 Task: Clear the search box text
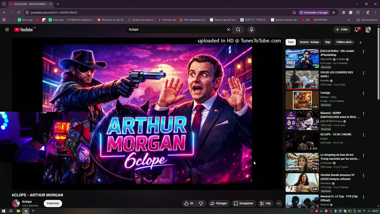point(229,29)
